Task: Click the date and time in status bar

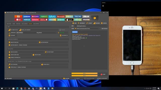Action: (102, 78)
